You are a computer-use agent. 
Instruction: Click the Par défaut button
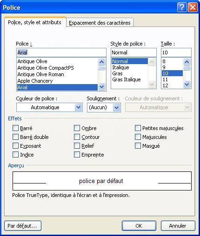tap(23, 226)
